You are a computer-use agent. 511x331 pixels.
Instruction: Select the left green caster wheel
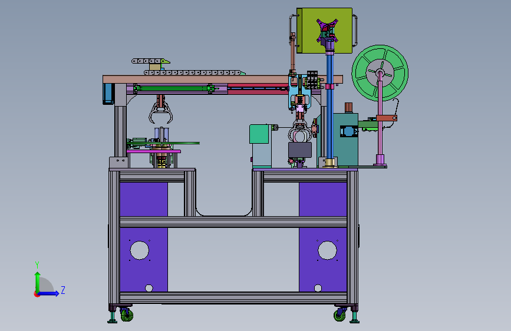127,315
